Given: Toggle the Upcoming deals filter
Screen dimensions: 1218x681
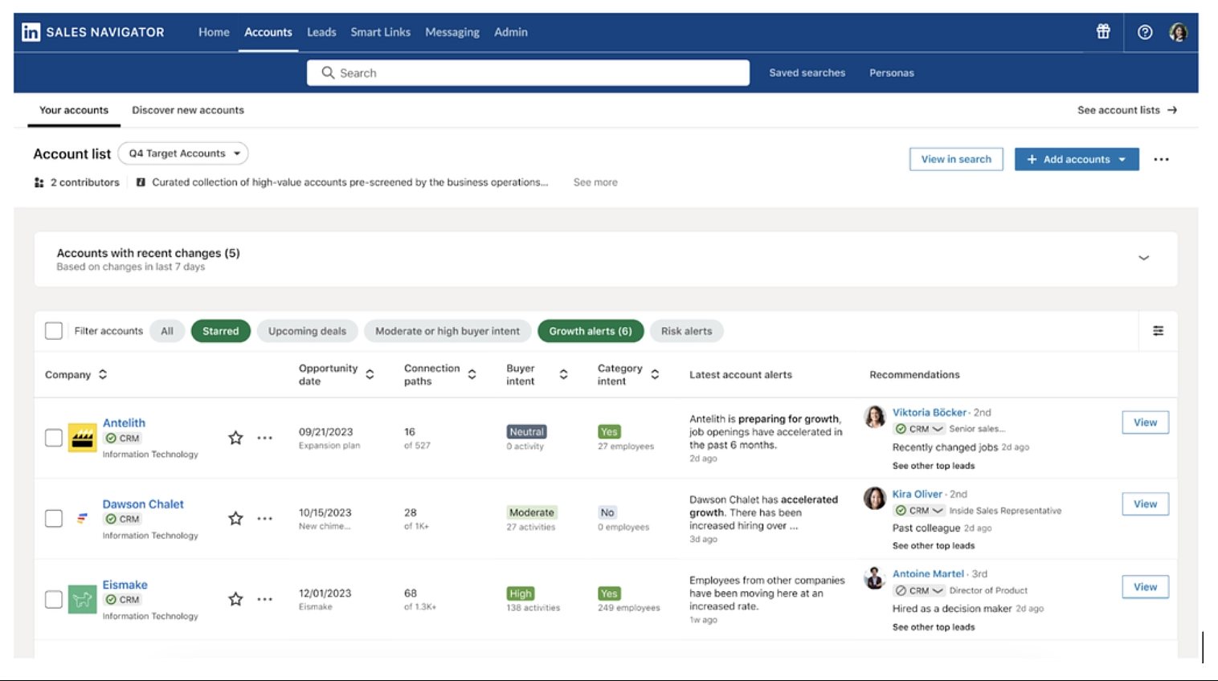Looking at the screenshot, I should coord(307,331).
